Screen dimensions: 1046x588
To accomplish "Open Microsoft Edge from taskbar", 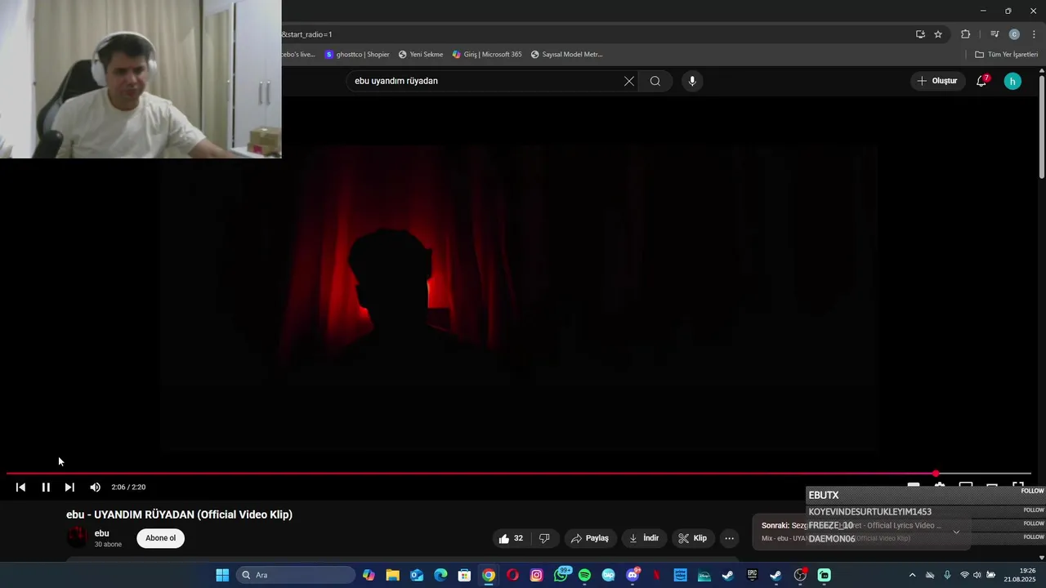I will [x=440, y=575].
